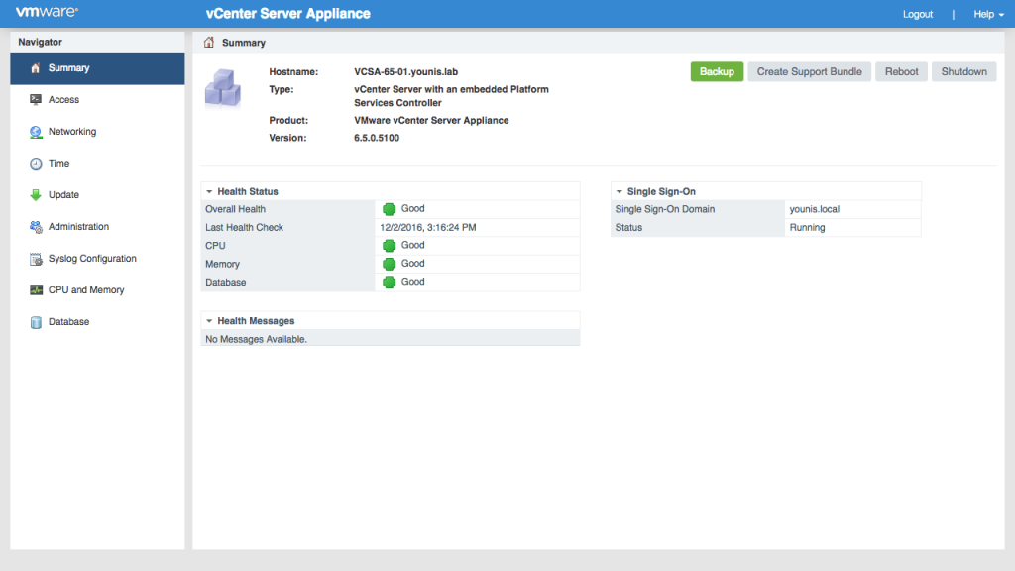Go to the Access page

pyautogui.click(x=97, y=100)
